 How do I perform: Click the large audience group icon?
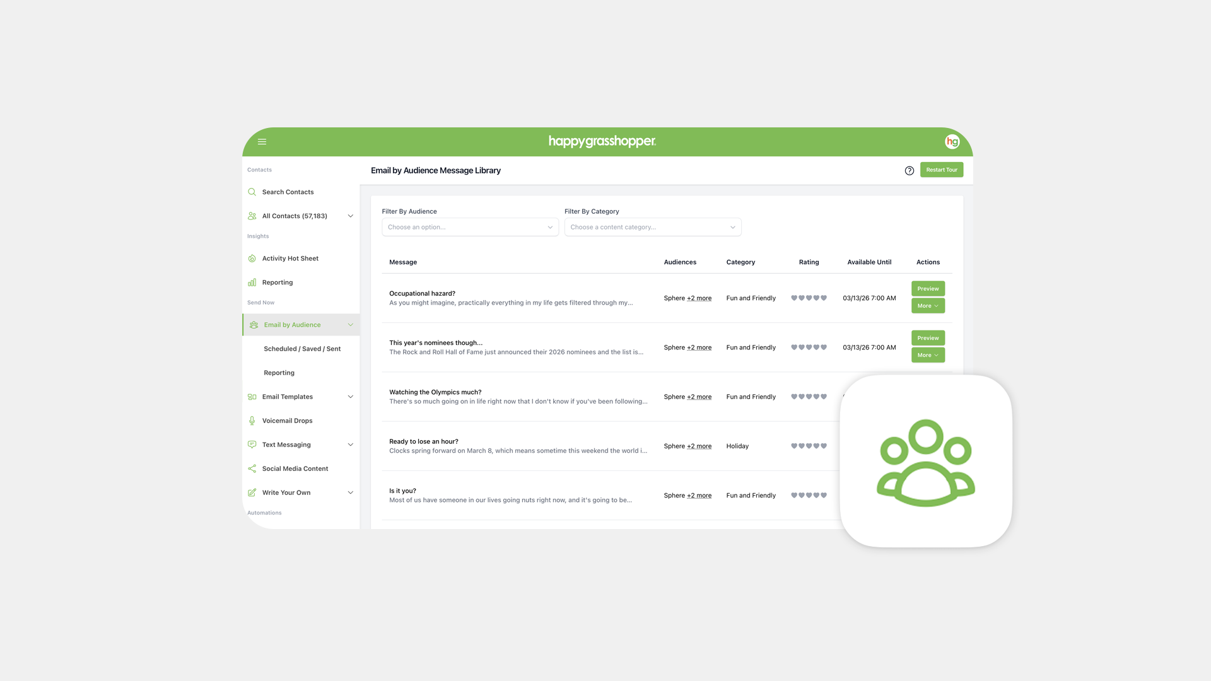(x=925, y=462)
